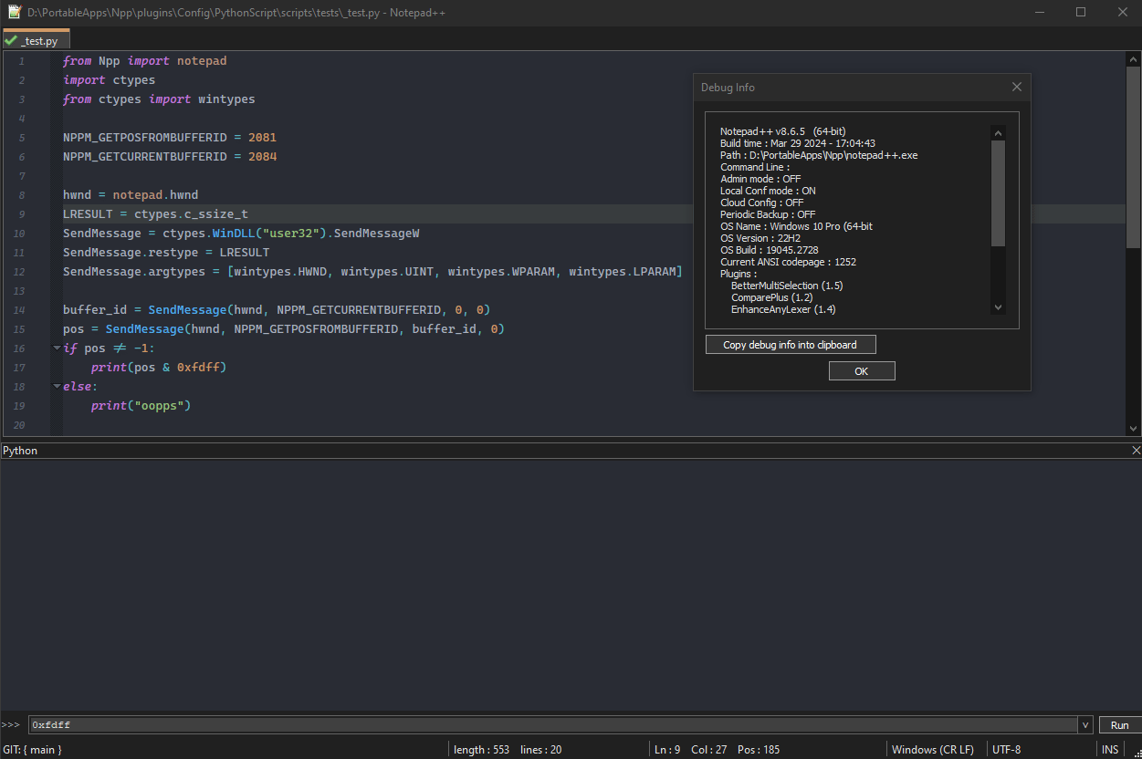Close the Debug Info dialog with the X

[1016, 88]
